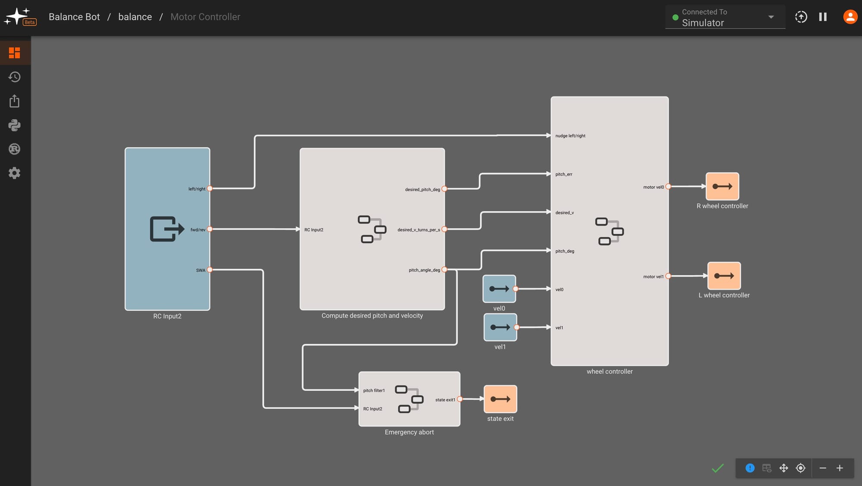Screen dimensions: 862x486
Task: Open the Python icon in sidebar
Action: click(x=15, y=125)
